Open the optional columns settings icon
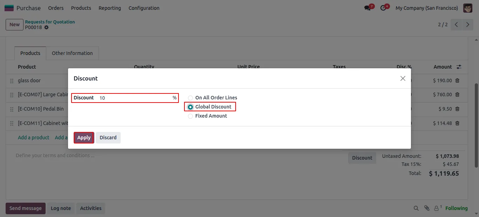The image size is (479, 217). (x=459, y=67)
